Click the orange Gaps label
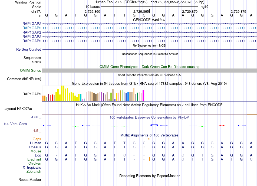The height and width of the screenshot is (186, 257). [37, 139]
